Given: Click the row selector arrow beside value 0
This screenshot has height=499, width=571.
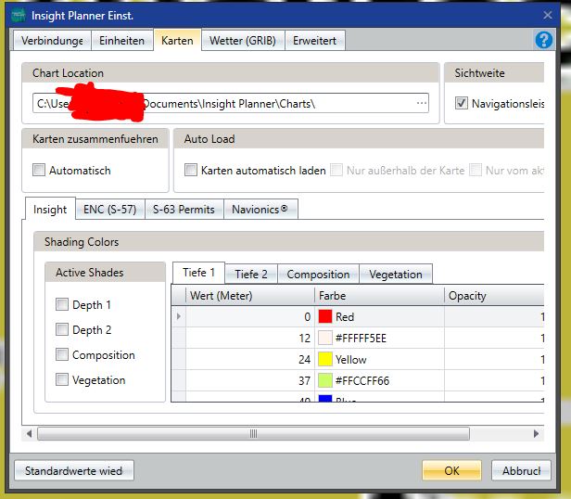Looking at the screenshot, I should [179, 316].
